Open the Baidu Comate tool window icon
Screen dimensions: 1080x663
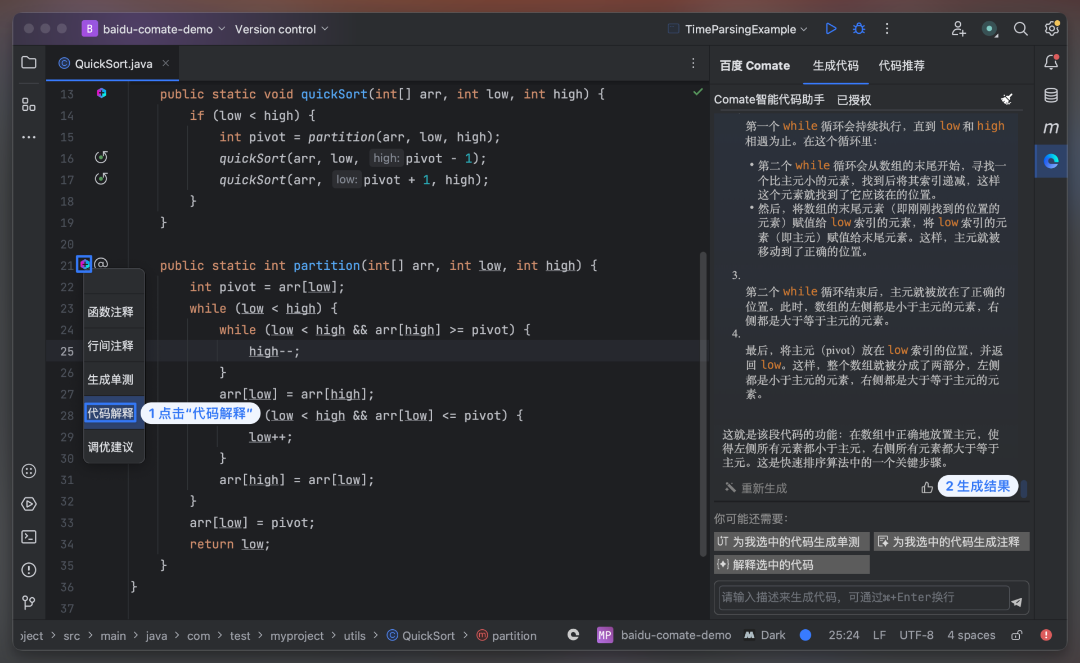coord(1051,162)
